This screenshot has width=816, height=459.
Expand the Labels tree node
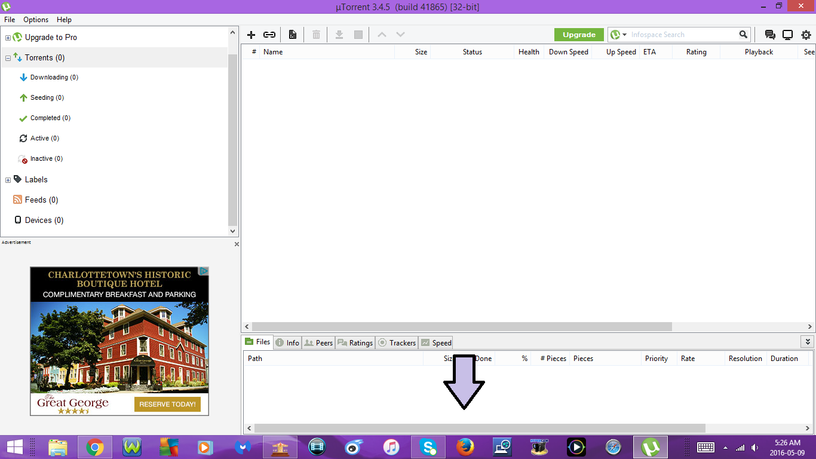(x=8, y=180)
